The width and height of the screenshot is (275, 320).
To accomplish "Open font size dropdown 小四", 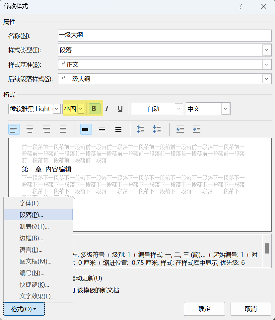I will tap(81, 109).
